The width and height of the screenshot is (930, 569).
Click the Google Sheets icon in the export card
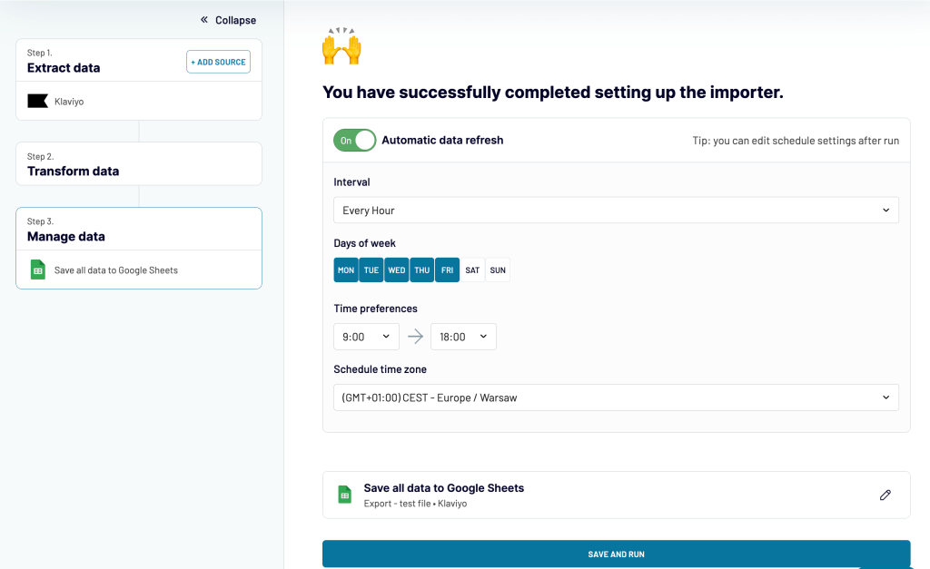[344, 495]
